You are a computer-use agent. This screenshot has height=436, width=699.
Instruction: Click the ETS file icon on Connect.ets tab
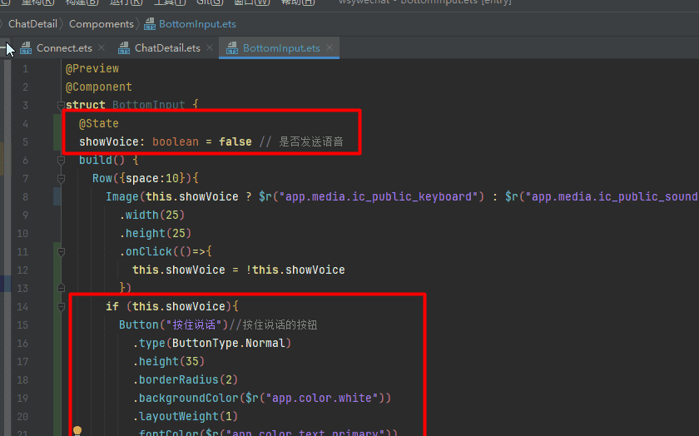point(25,48)
